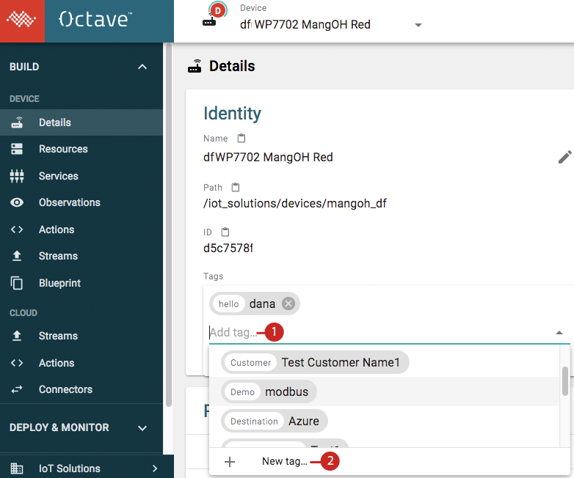Select the Destination Azure tag
The image size is (574, 478).
[275, 421]
